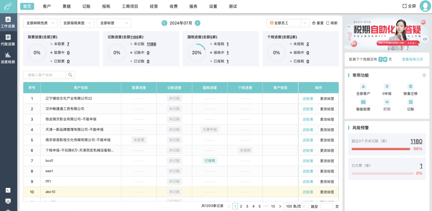
Task: Open the 代账进展 sidebar icon
Action: coord(8,40)
